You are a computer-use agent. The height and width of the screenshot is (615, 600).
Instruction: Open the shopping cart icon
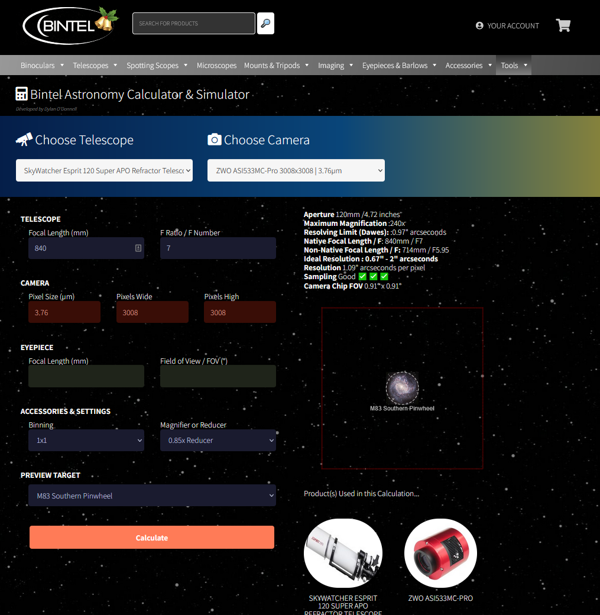(563, 25)
